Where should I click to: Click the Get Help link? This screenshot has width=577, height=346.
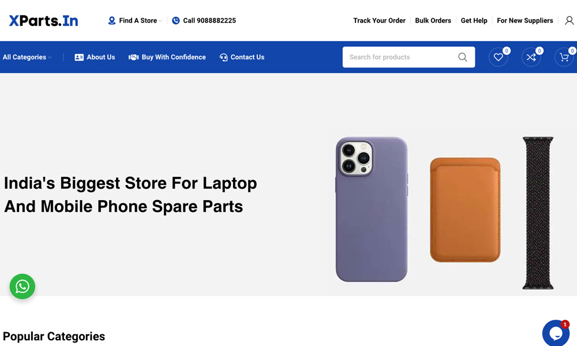[x=474, y=21]
